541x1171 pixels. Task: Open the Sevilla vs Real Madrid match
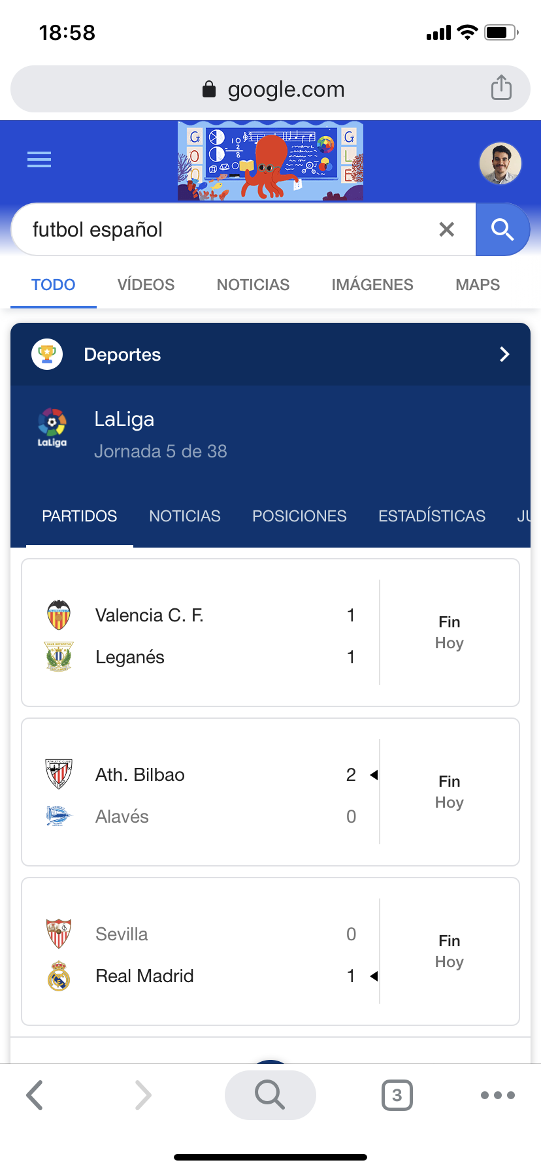[x=270, y=951]
